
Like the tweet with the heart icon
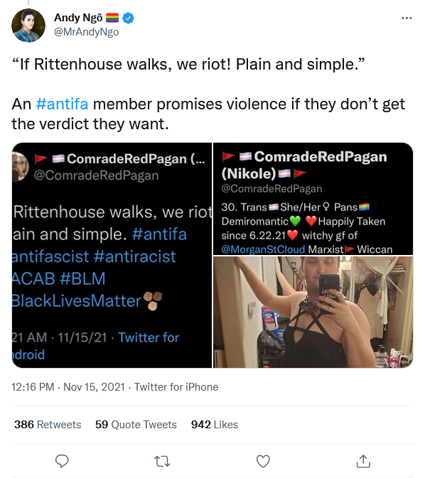click(x=263, y=461)
